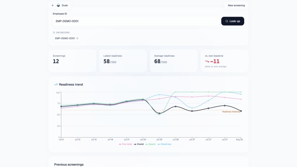Click the 100 y-axis label
Viewport: 297px width, 167px height.
[58, 93]
